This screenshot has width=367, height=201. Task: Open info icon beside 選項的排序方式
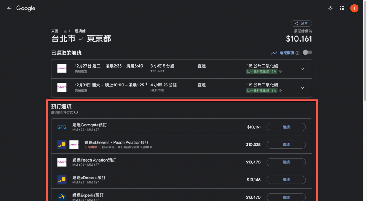(x=76, y=112)
